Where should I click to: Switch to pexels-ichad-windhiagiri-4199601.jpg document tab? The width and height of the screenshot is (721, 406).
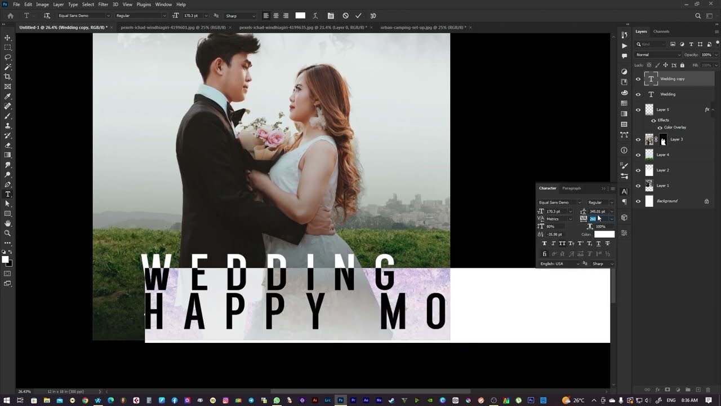tap(173, 27)
